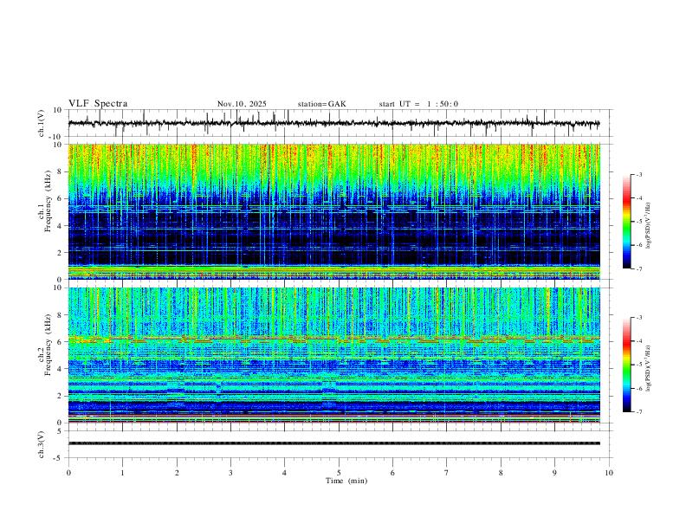Click the log(PSD) unit label beside ch.2 color bar
686x530 pixels.
click(x=649, y=368)
